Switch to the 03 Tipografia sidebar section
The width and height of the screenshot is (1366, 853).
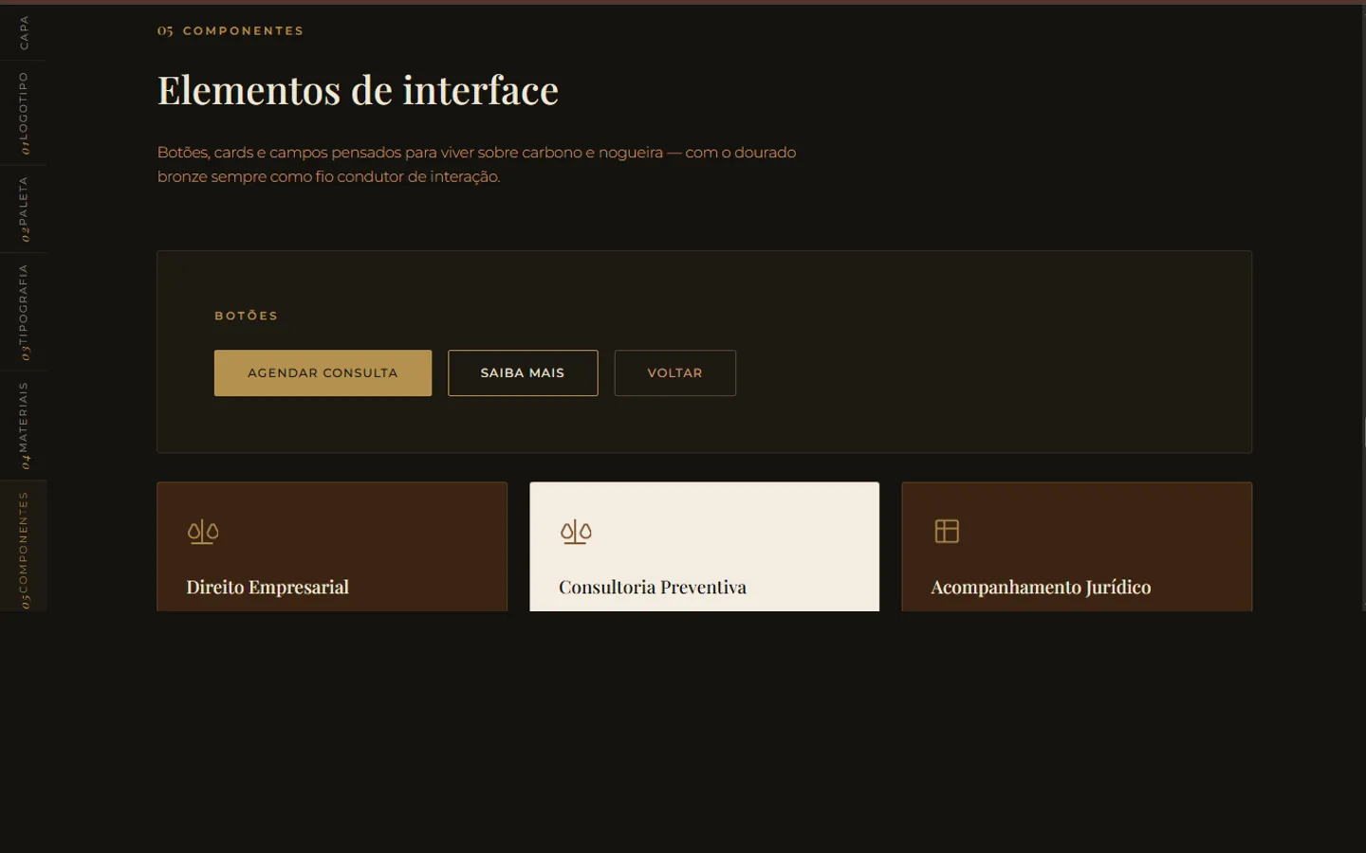click(24, 312)
